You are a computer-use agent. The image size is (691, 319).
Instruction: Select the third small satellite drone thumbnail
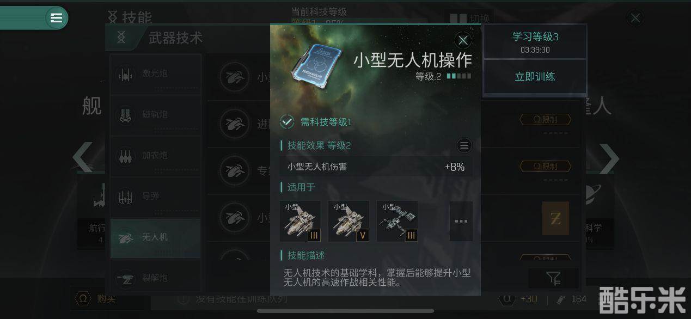click(x=397, y=221)
